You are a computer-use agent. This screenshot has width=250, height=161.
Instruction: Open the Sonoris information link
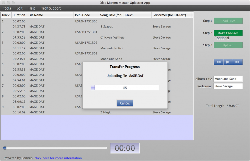coord(58,158)
